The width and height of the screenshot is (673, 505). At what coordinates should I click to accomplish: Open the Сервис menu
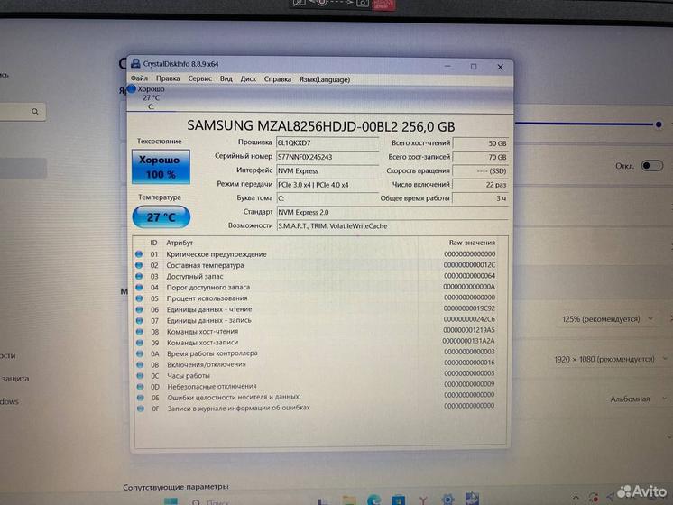(x=200, y=79)
